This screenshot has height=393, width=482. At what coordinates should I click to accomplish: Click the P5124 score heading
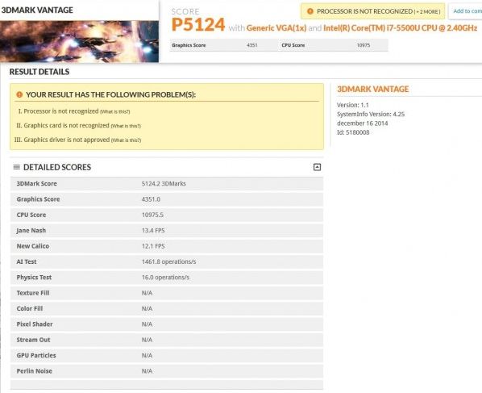pyautogui.click(x=198, y=25)
